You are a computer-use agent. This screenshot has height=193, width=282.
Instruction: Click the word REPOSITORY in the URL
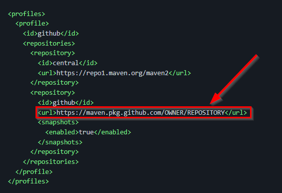pyautogui.click(x=206, y=113)
